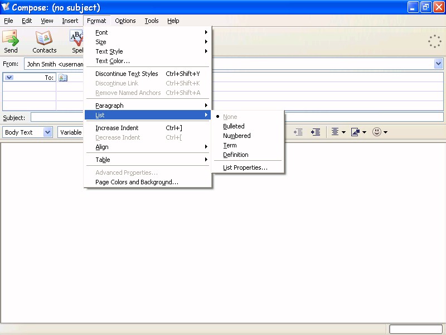
Task: Select the Term list option
Action: point(248,145)
